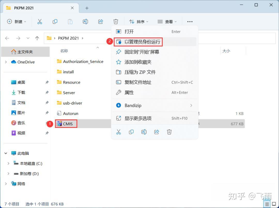Open the 查看 view options dropdown

pos(167,21)
